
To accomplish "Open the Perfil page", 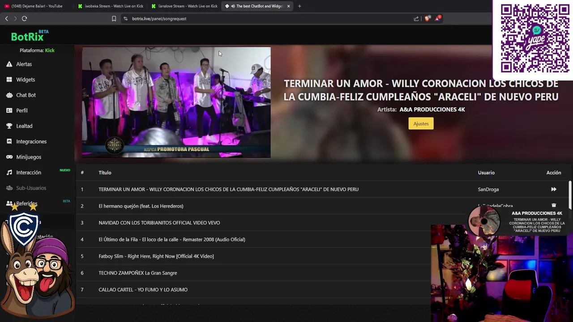I will (21, 110).
